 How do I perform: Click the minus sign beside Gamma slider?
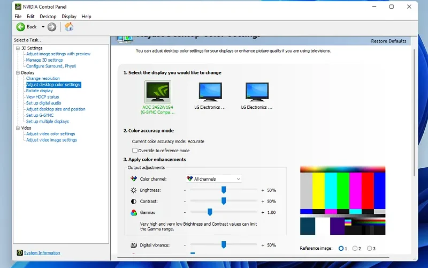pos(185,212)
